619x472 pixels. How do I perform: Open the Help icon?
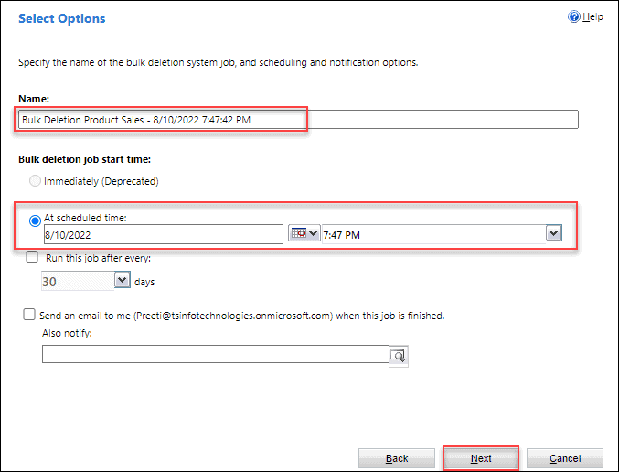(x=574, y=16)
